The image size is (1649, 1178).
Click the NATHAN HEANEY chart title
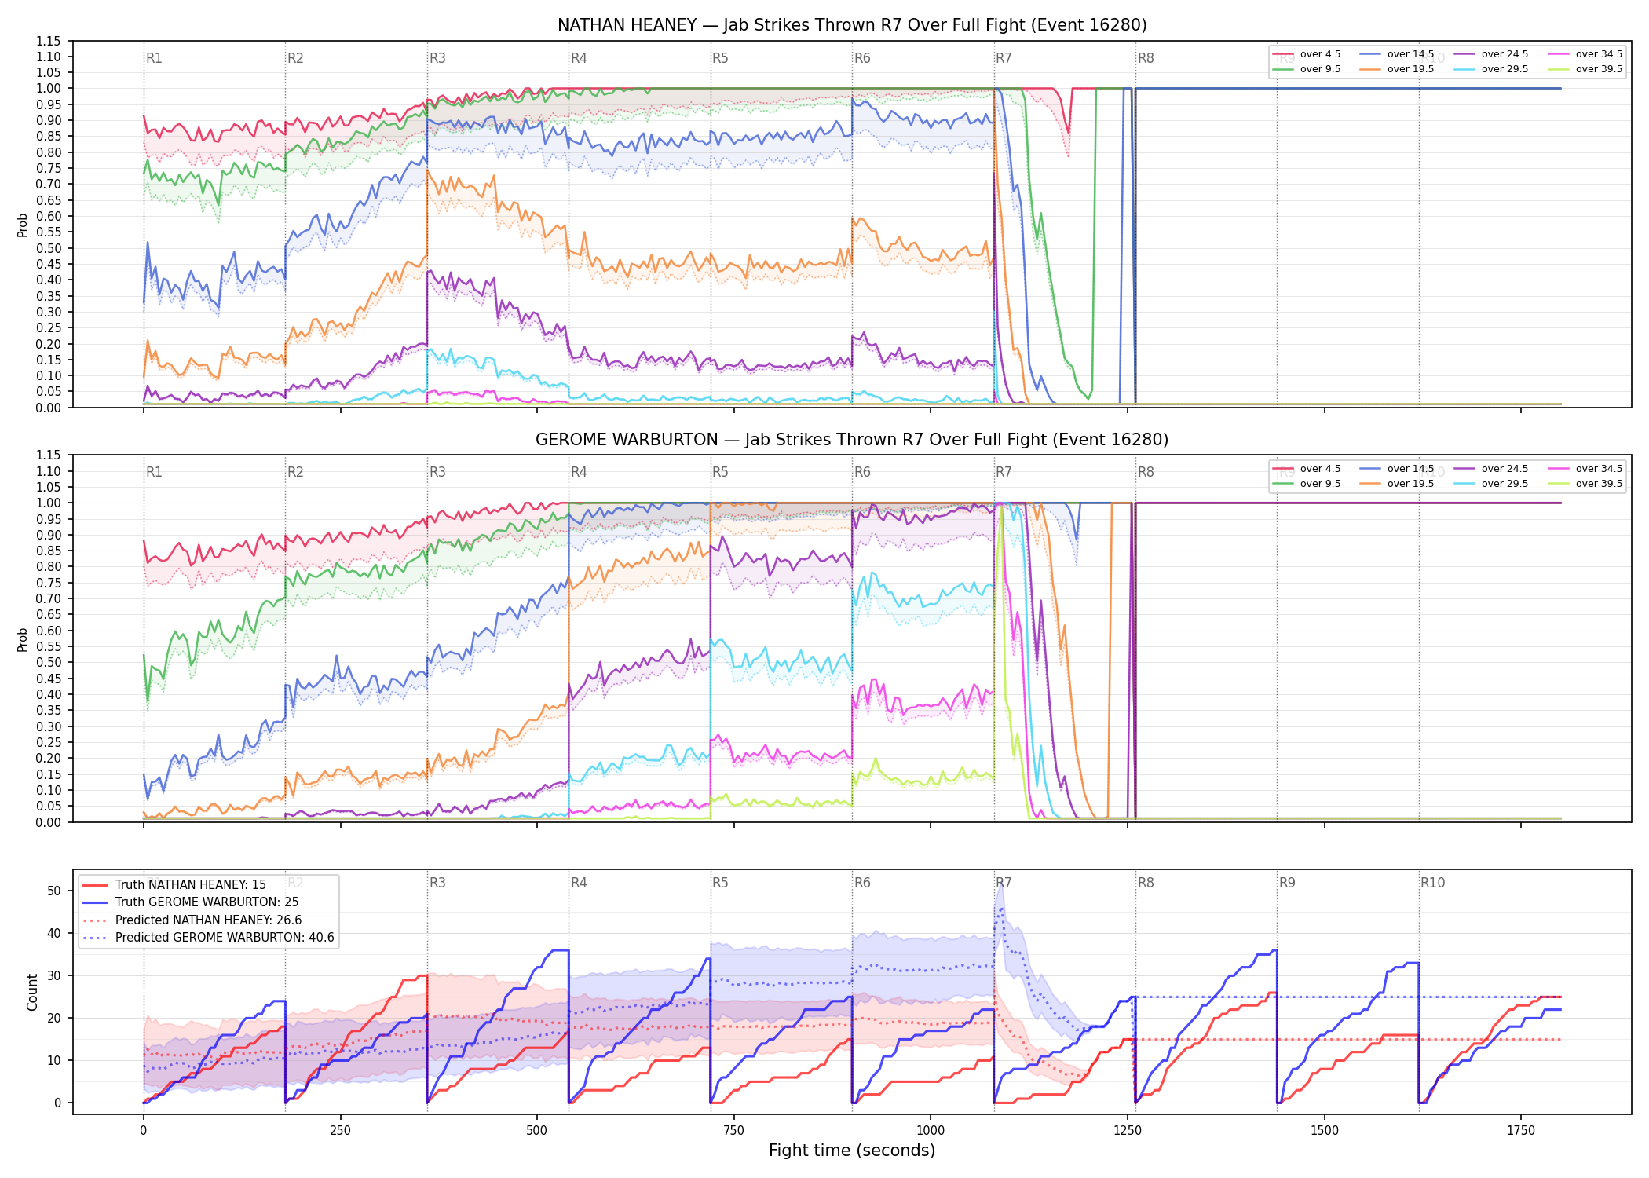(x=852, y=25)
